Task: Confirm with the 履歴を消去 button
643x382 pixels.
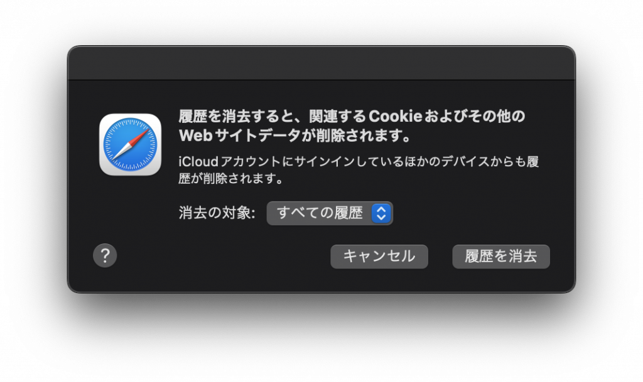Action: 500,257
